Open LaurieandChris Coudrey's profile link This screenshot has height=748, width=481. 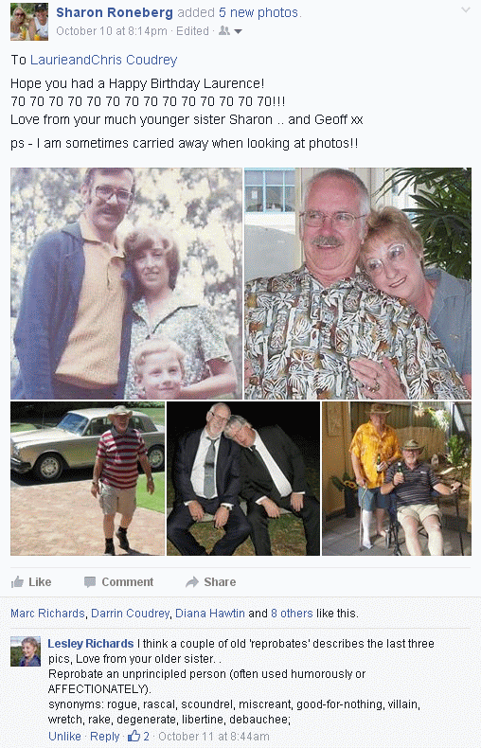pyautogui.click(x=103, y=60)
